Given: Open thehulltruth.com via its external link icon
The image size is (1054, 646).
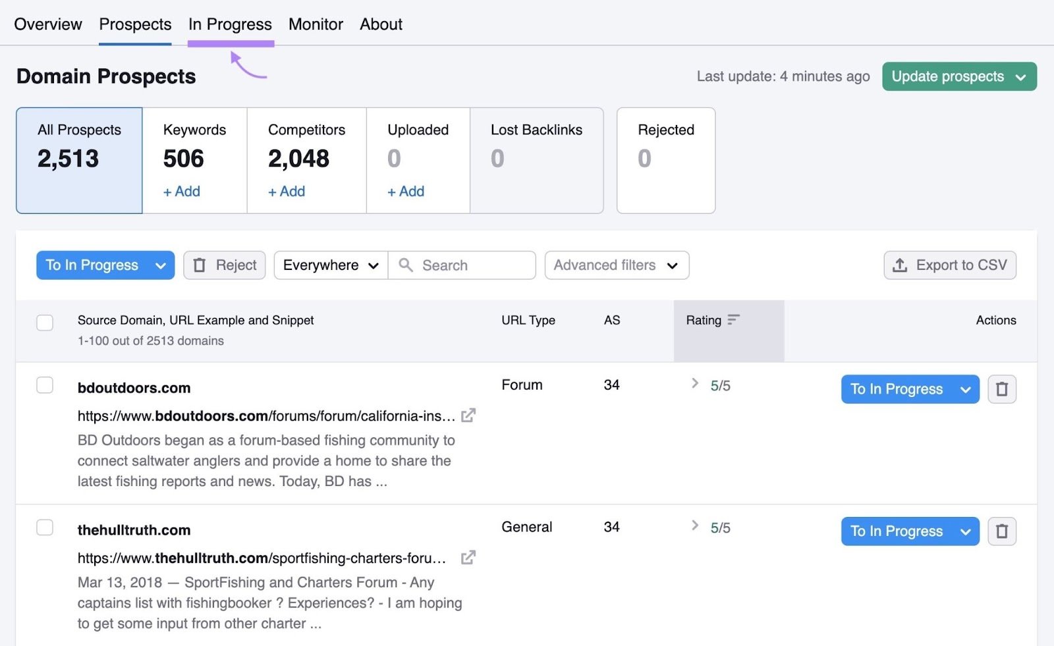Looking at the screenshot, I should pyautogui.click(x=468, y=558).
